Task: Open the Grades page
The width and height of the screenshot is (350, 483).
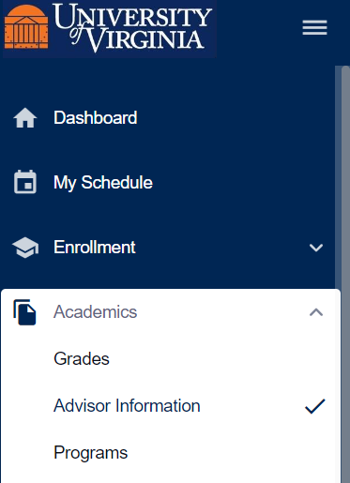Action: [82, 358]
